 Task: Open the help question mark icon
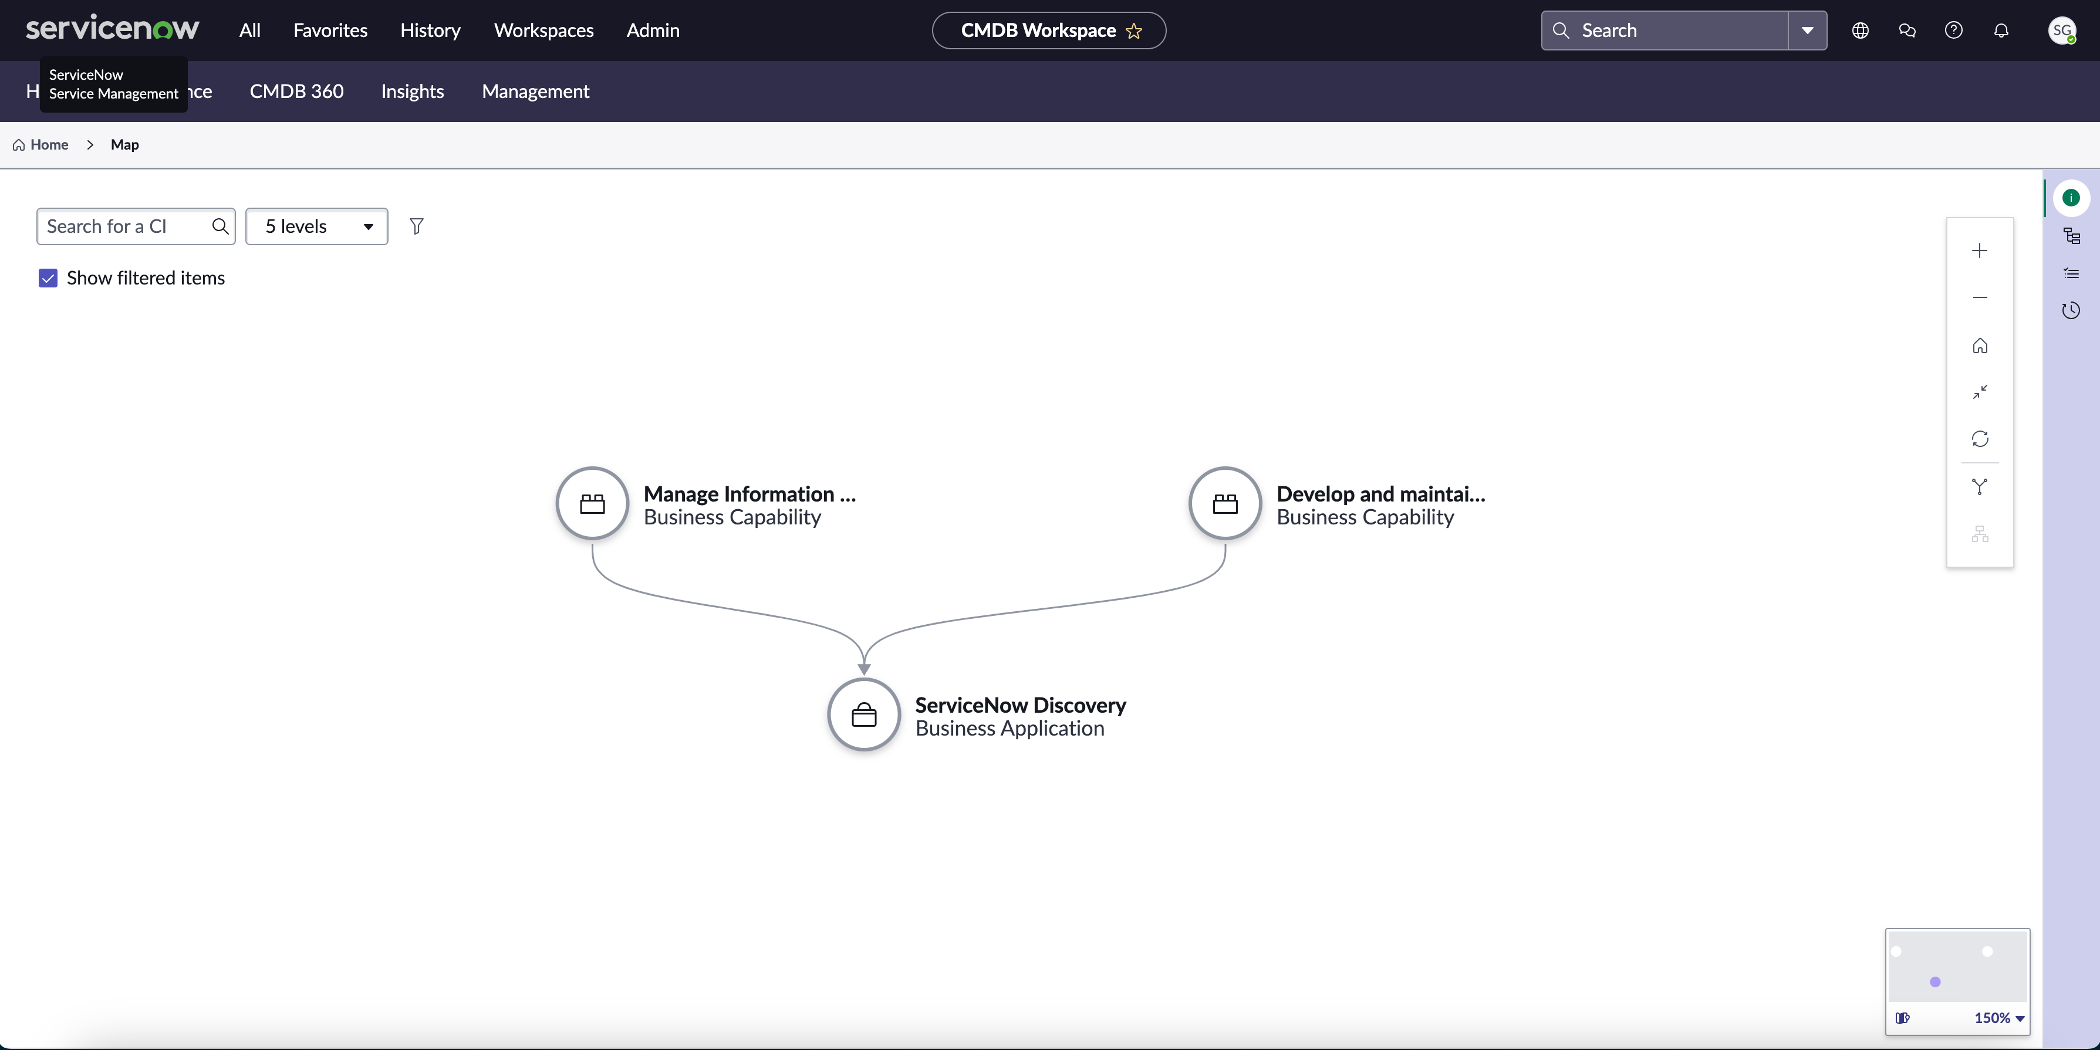pyautogui.click(x=1954, y=30)
